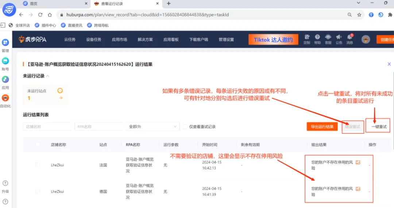Open the 直播资讯 bookmark
This screenshot has width=394, height=208.
(72, 25)
